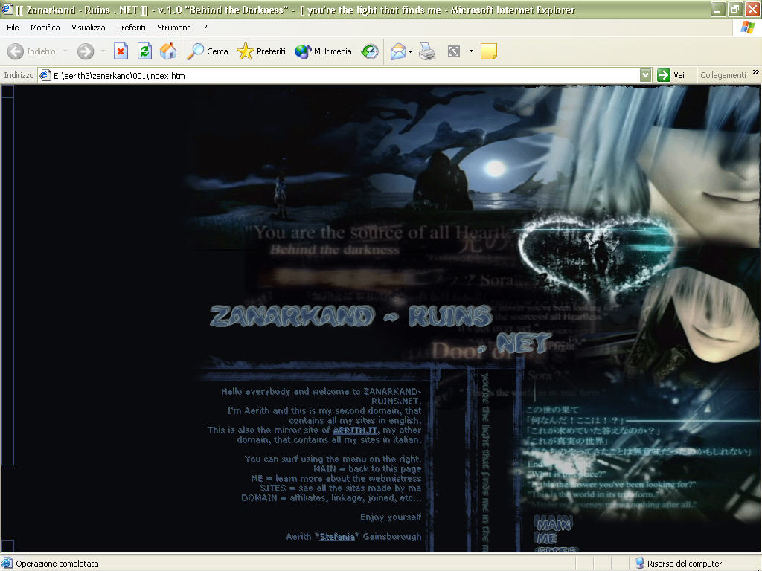Viewport: 762px width, 571px height.
Task: Go to home page via house icon
Action: click(168, 51)
